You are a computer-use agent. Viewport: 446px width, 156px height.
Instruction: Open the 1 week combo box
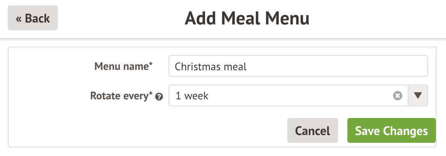click(281, 96)
